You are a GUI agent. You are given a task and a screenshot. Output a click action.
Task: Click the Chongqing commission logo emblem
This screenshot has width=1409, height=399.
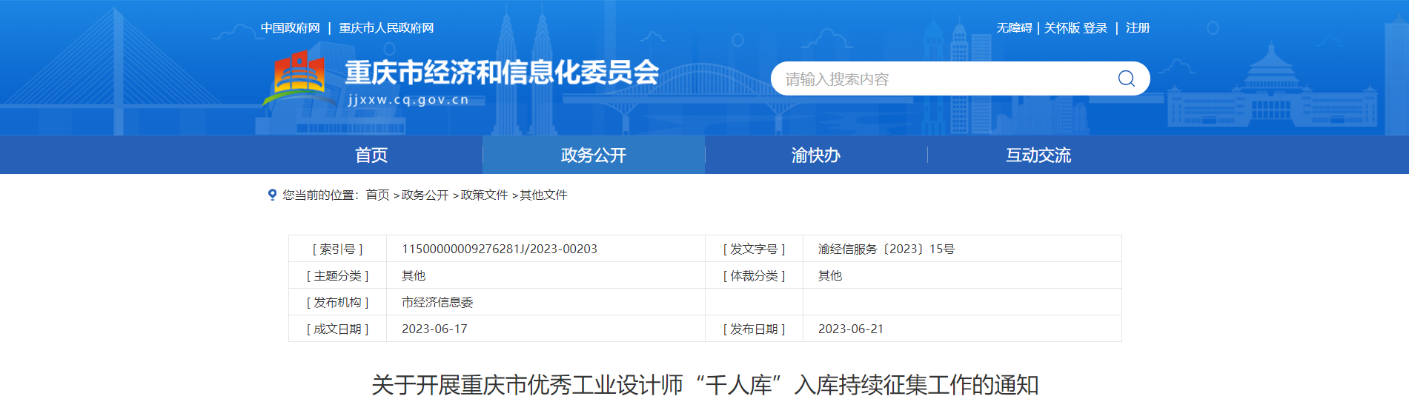point(299,77)
